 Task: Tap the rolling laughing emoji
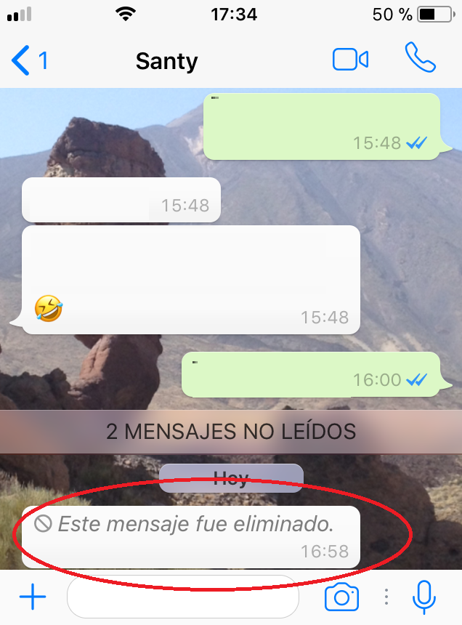(49, 308)
